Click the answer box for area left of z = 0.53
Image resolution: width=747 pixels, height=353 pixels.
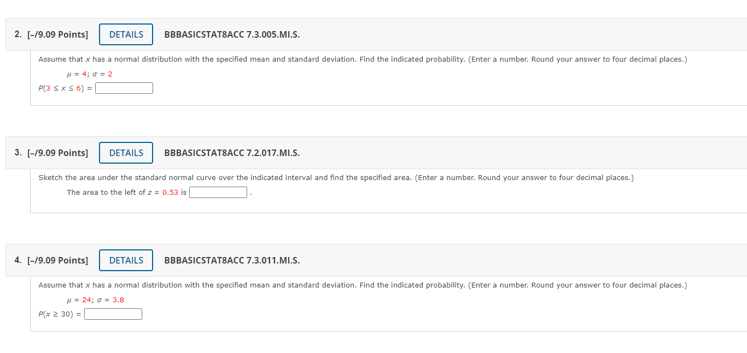[218, 192]
